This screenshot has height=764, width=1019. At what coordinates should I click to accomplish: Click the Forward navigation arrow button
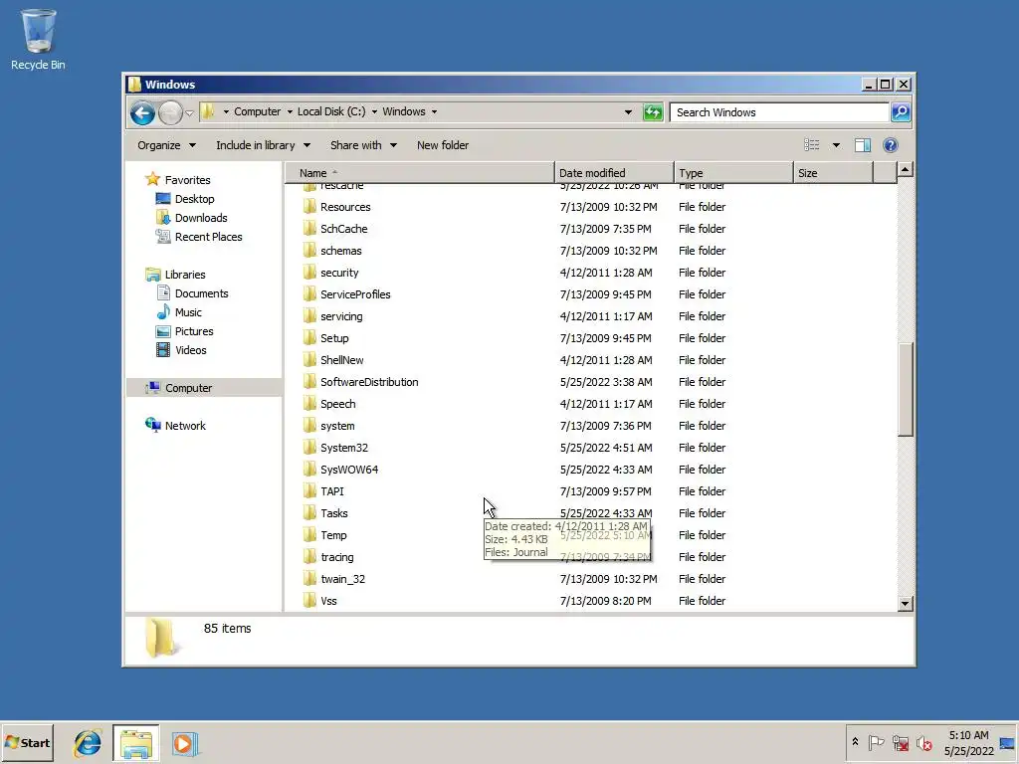(x=170, y=113)
